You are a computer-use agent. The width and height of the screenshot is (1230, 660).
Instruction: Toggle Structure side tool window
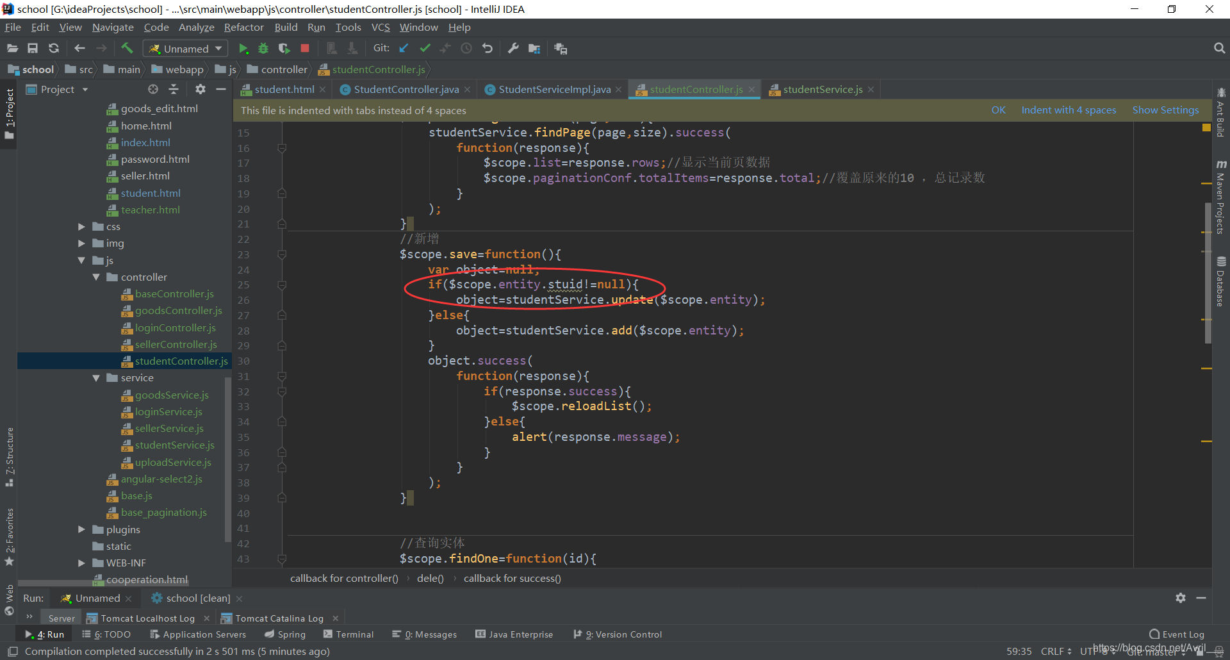coord(9,457)
